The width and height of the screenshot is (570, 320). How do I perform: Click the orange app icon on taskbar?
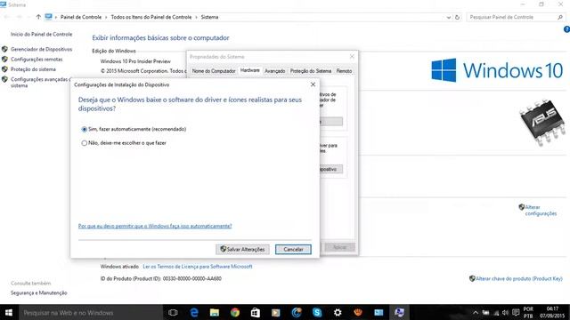(358, 312)
